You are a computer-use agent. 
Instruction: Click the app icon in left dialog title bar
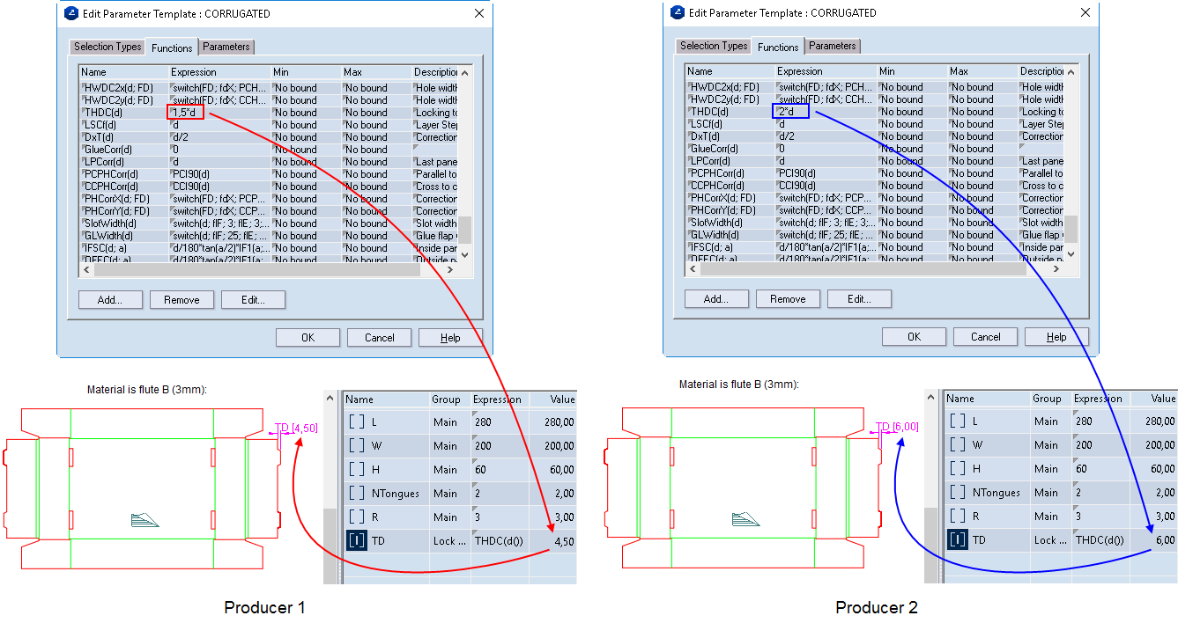point(71,13)
